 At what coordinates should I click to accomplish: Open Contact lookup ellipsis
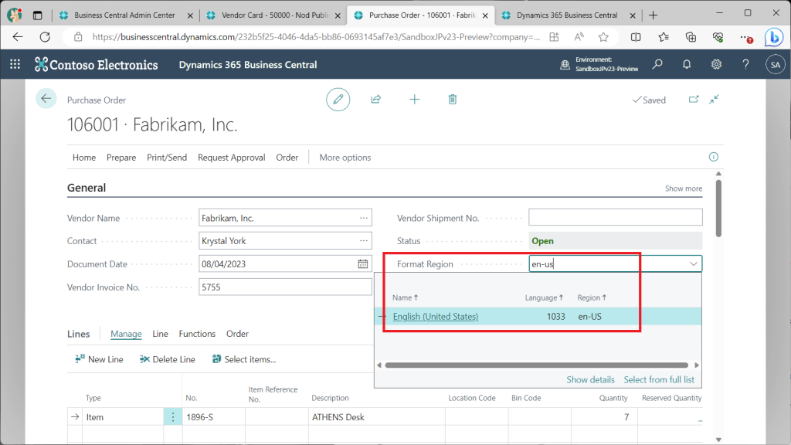(x=364, y=241)
